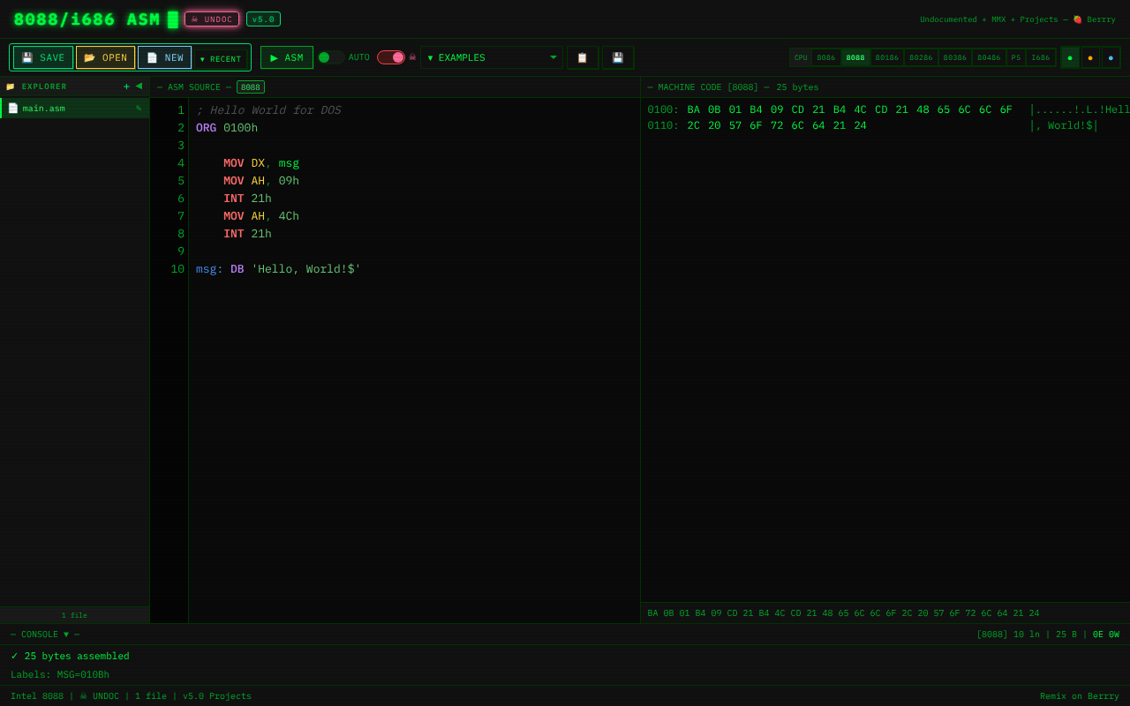
Task: Click the v5.0 version badge
Action: click(263, 19)
